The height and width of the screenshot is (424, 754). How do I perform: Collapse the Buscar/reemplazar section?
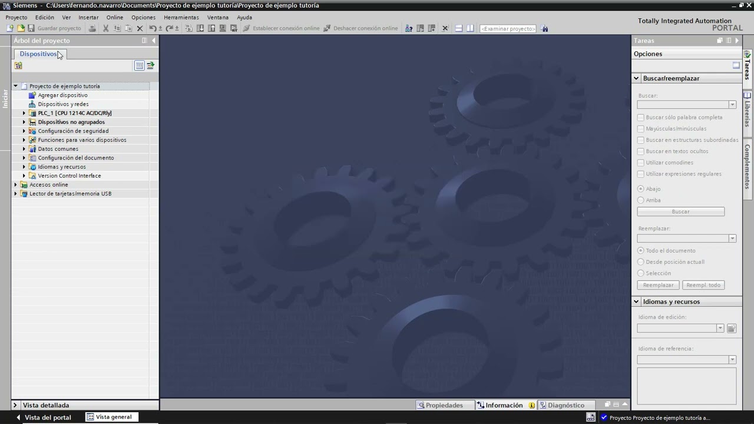coord(636,78)
